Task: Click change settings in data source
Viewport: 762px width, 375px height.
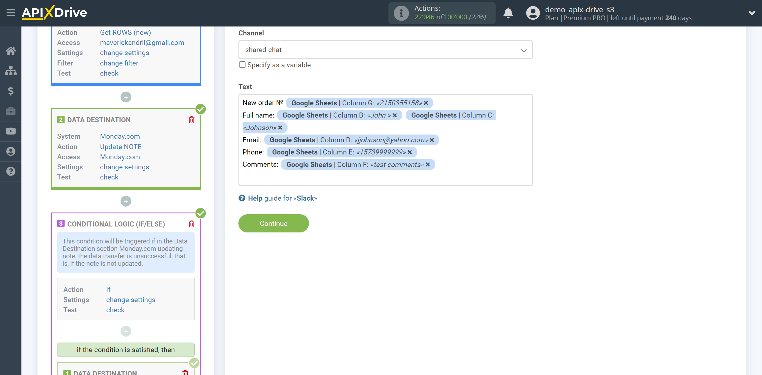Action: (124, 53)
